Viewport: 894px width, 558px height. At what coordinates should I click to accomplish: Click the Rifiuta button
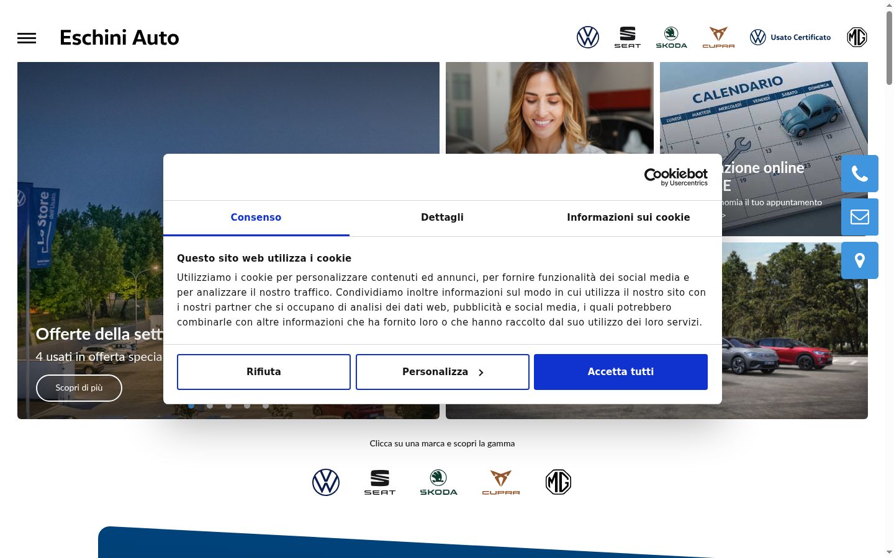[x=264, y=372]
